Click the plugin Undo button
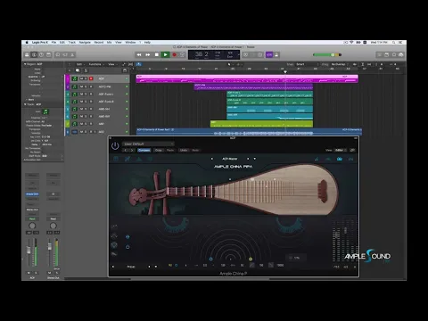This screenshot has width=428, height=321. (184, 150)
